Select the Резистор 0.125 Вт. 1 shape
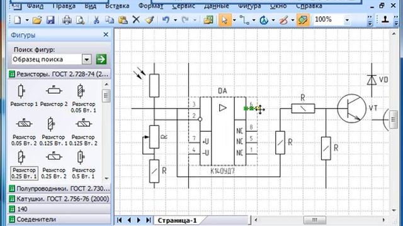This screenshot has width=403, height=226. pyautogui.click(x=53, y=132)
